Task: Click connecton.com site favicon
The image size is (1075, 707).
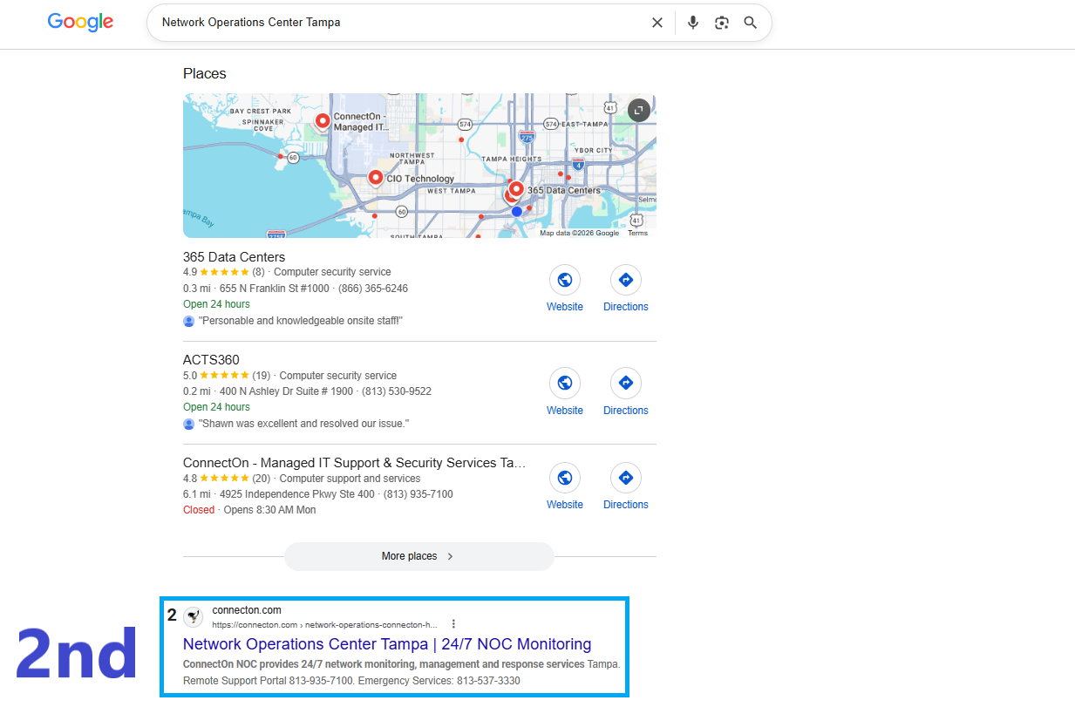Action: pos(194,617)
